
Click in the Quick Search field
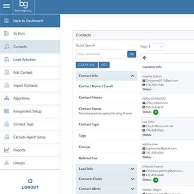pos(101,54)
